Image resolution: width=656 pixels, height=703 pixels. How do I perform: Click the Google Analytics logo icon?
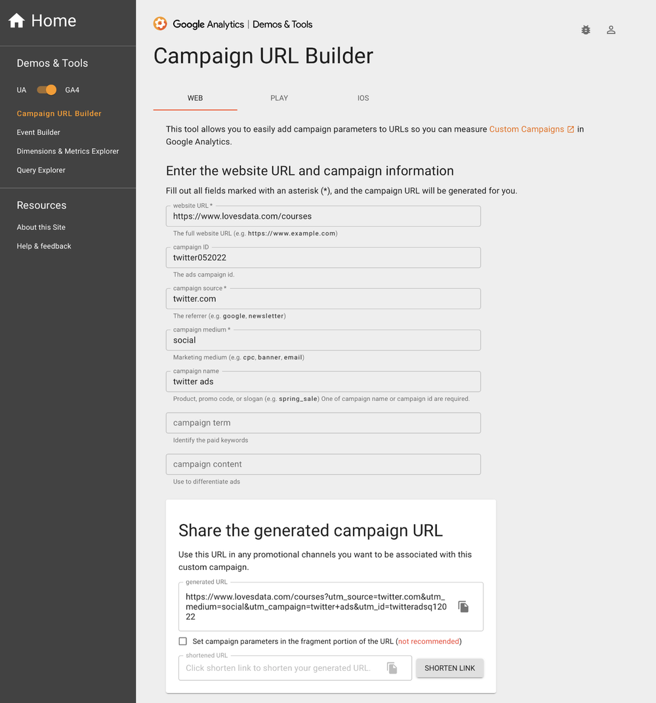tap(159, 24)
